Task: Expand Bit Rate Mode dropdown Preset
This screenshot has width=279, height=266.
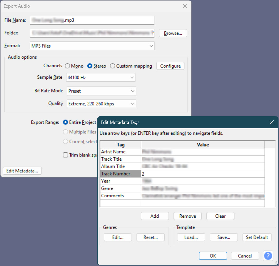Action: point(101,91)
